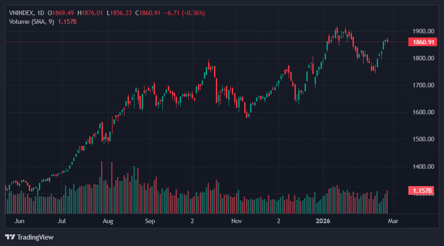Click the 1400.00 price axis label
The image size is (444, 246).
[x=423, y=166]
